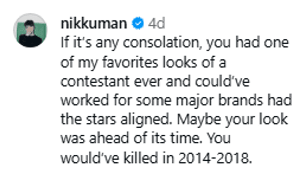Image resolution: width=301 pixels, height=175 pixels.
Task: Open the nikkuman username profile link
Action: coord(94,24)
